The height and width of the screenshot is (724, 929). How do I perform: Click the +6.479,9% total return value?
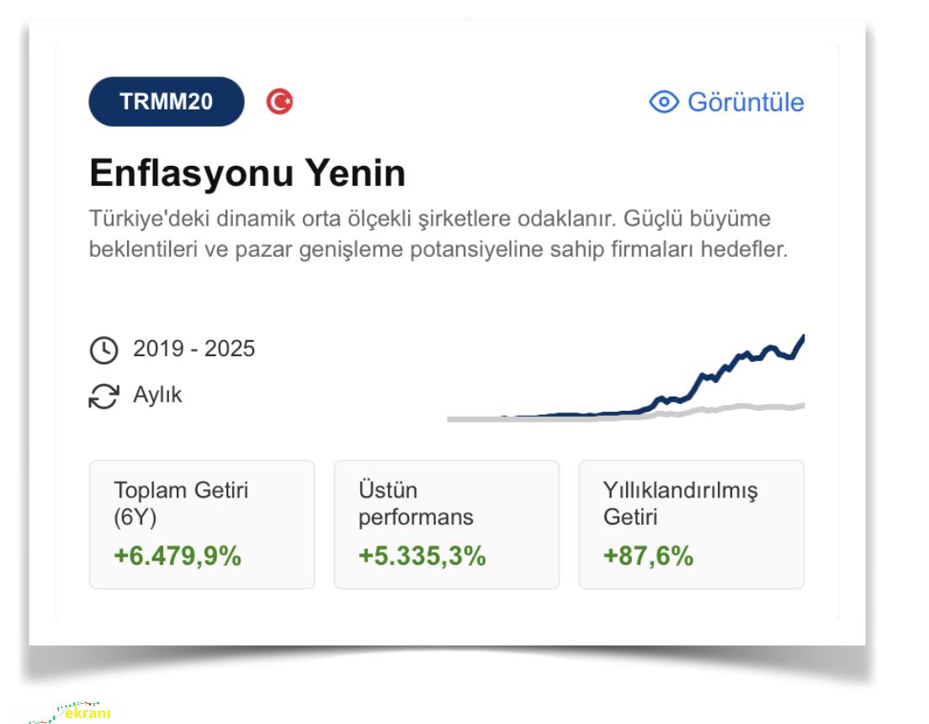point(178,556)
